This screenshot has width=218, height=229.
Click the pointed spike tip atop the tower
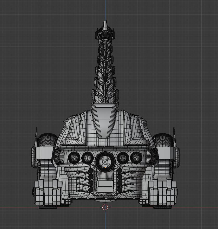105,25
